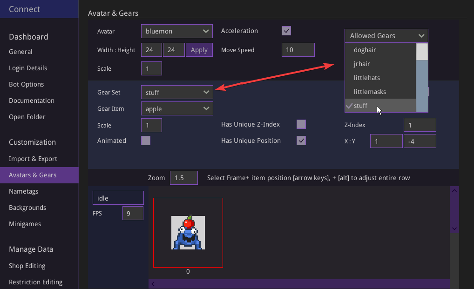Screen dimensions: 474x289
Task: Open the Connect section
Action: 39,9
